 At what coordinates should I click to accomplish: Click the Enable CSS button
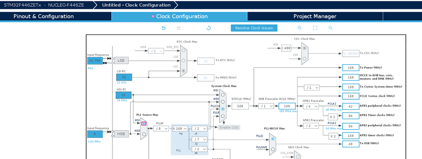click(229, 127)
